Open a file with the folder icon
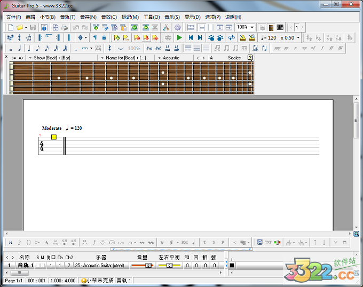 tap(20, 27)
